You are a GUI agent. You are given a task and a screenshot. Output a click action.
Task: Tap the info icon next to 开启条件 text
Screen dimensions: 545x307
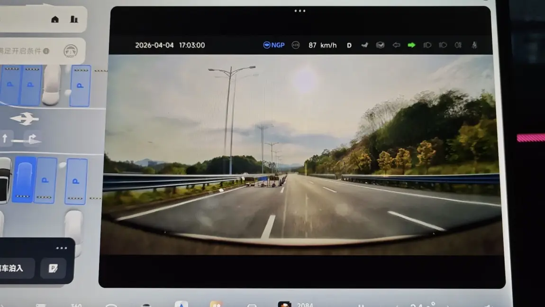(46, 51)
